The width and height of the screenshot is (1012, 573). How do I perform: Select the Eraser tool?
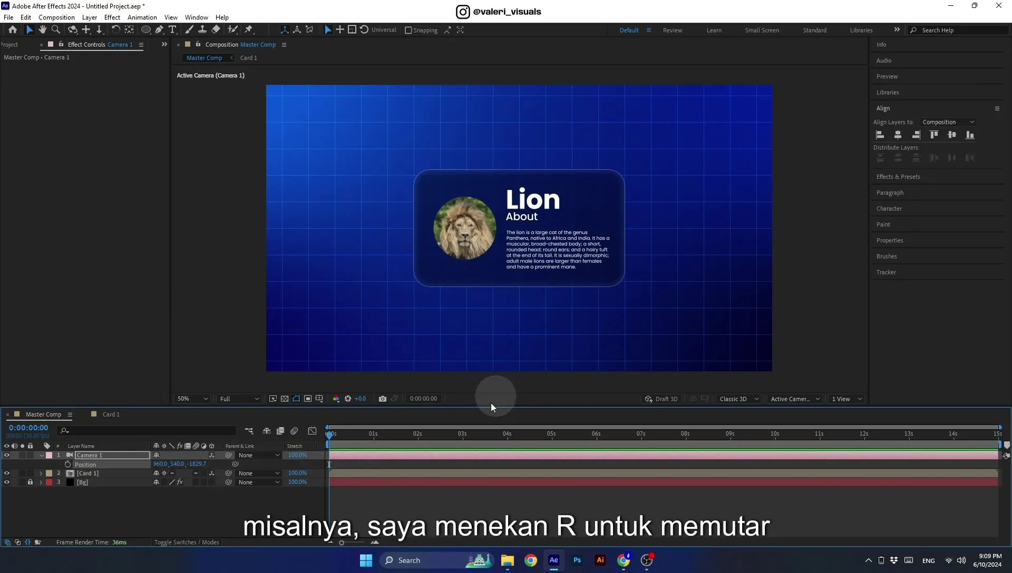[216, 30]
